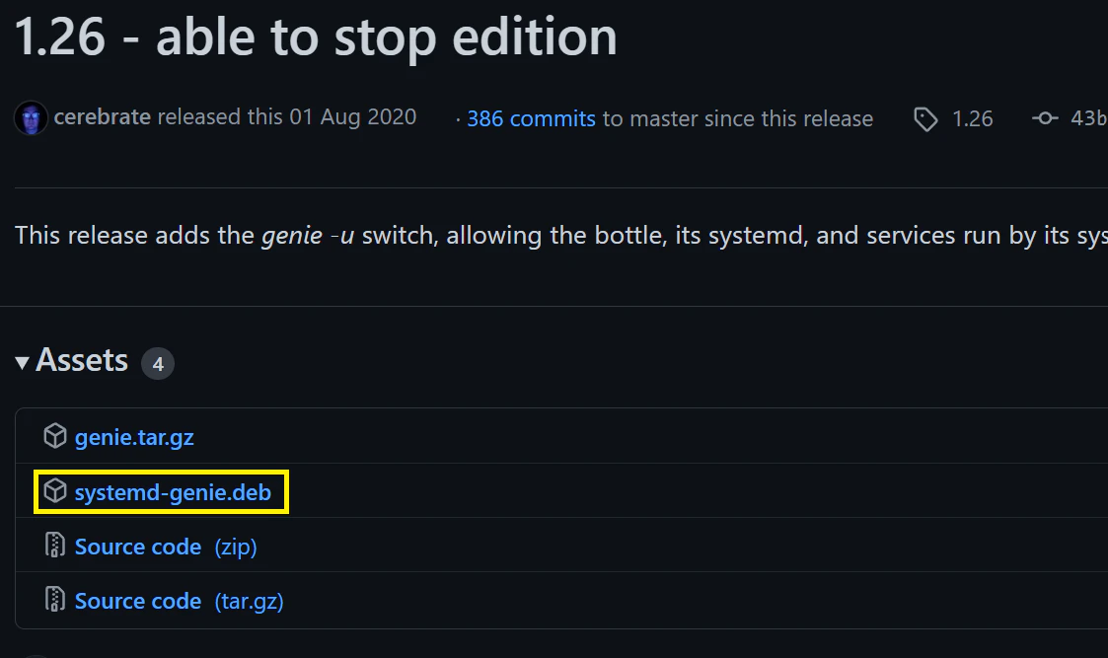Open the 386 commits link

[x=532, y=118]
